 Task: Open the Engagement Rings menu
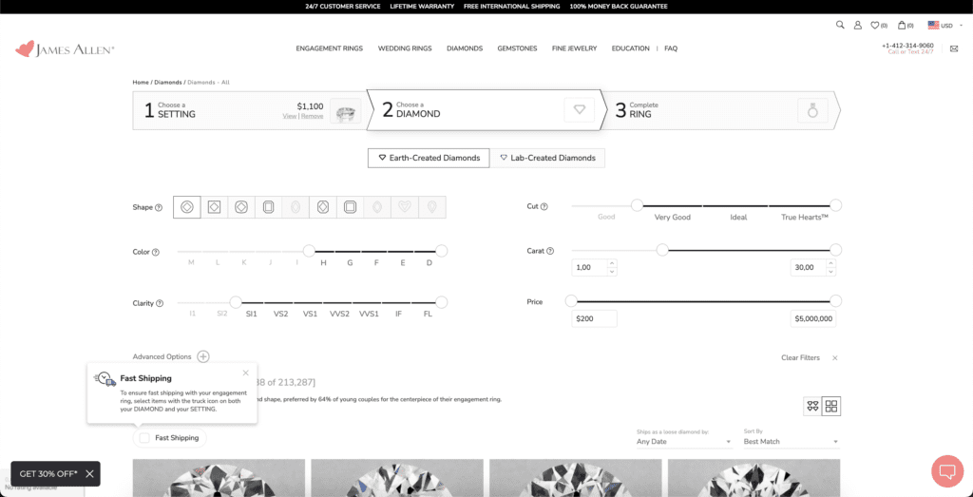point(330,48)
